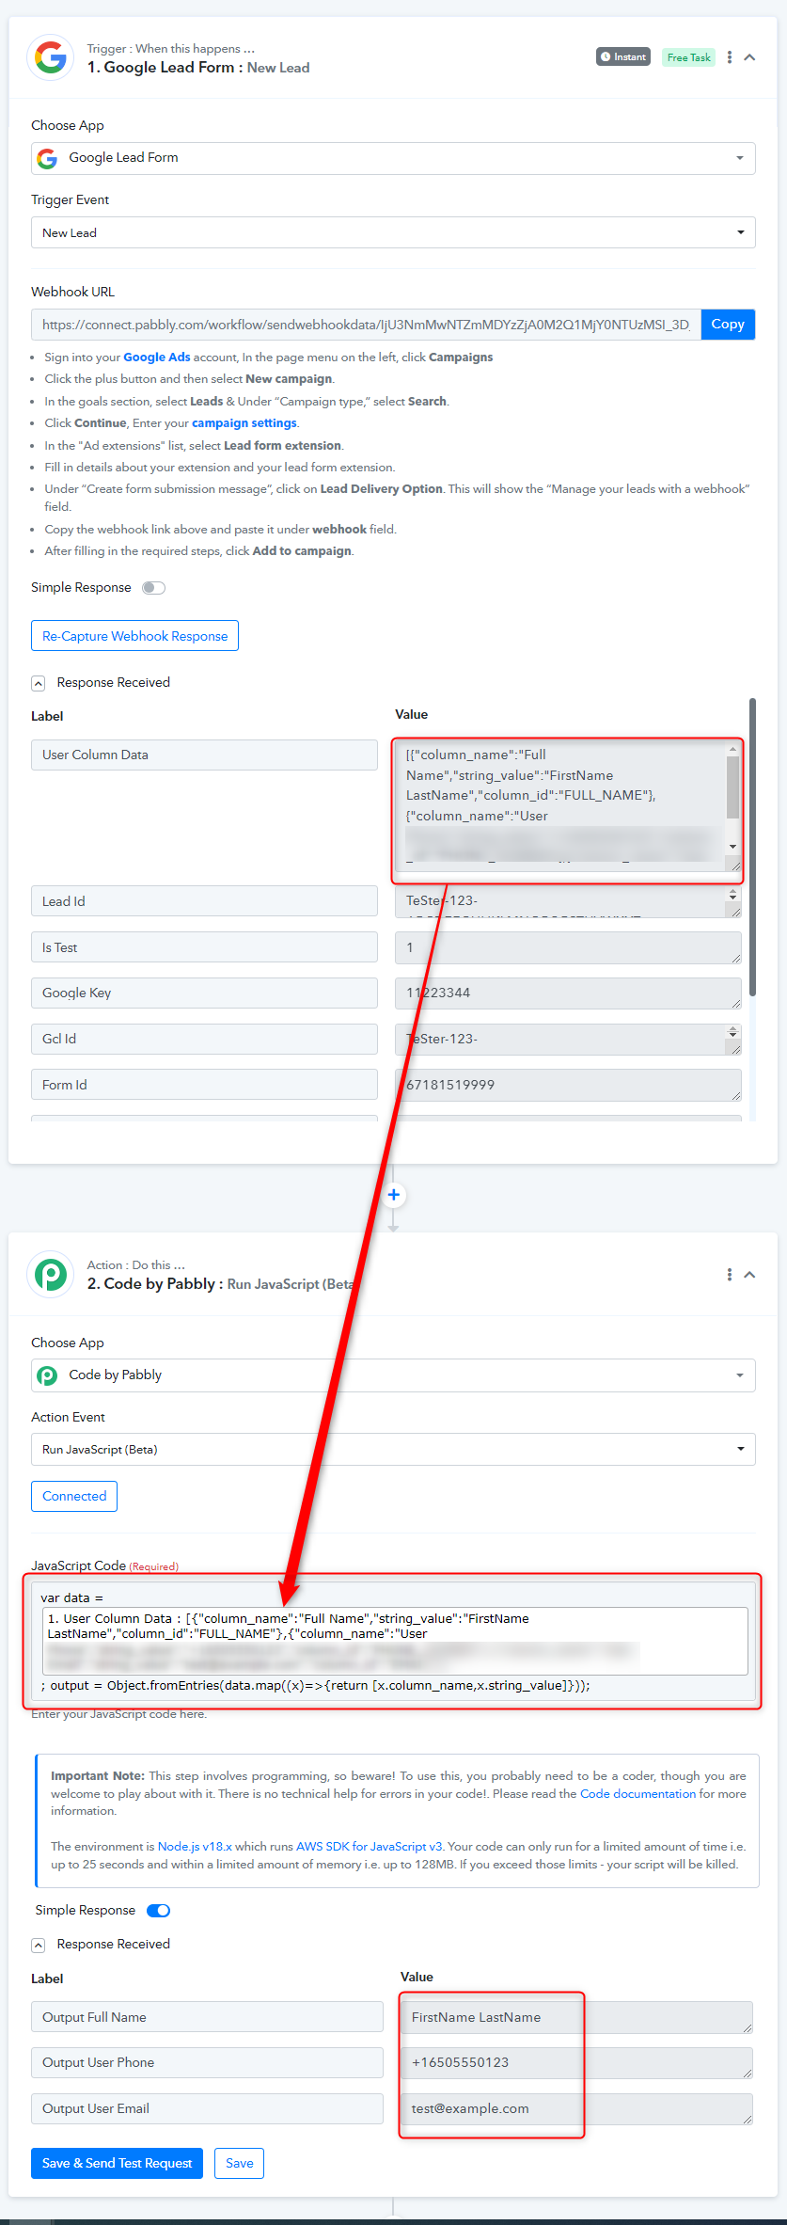Screen dimensions: 787x2225
Task: Collapse Code step Response Received section
Action: click(39, 1945)
